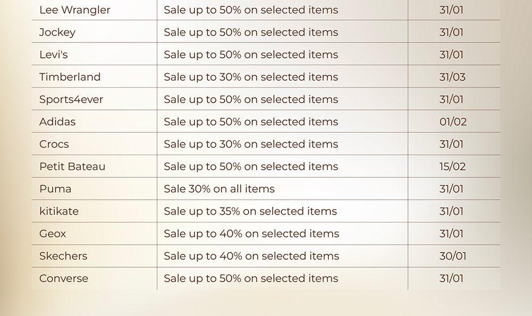Select the Jockey brand cell
The width and height of the screenshot is (532, 316).
point(57,32)
